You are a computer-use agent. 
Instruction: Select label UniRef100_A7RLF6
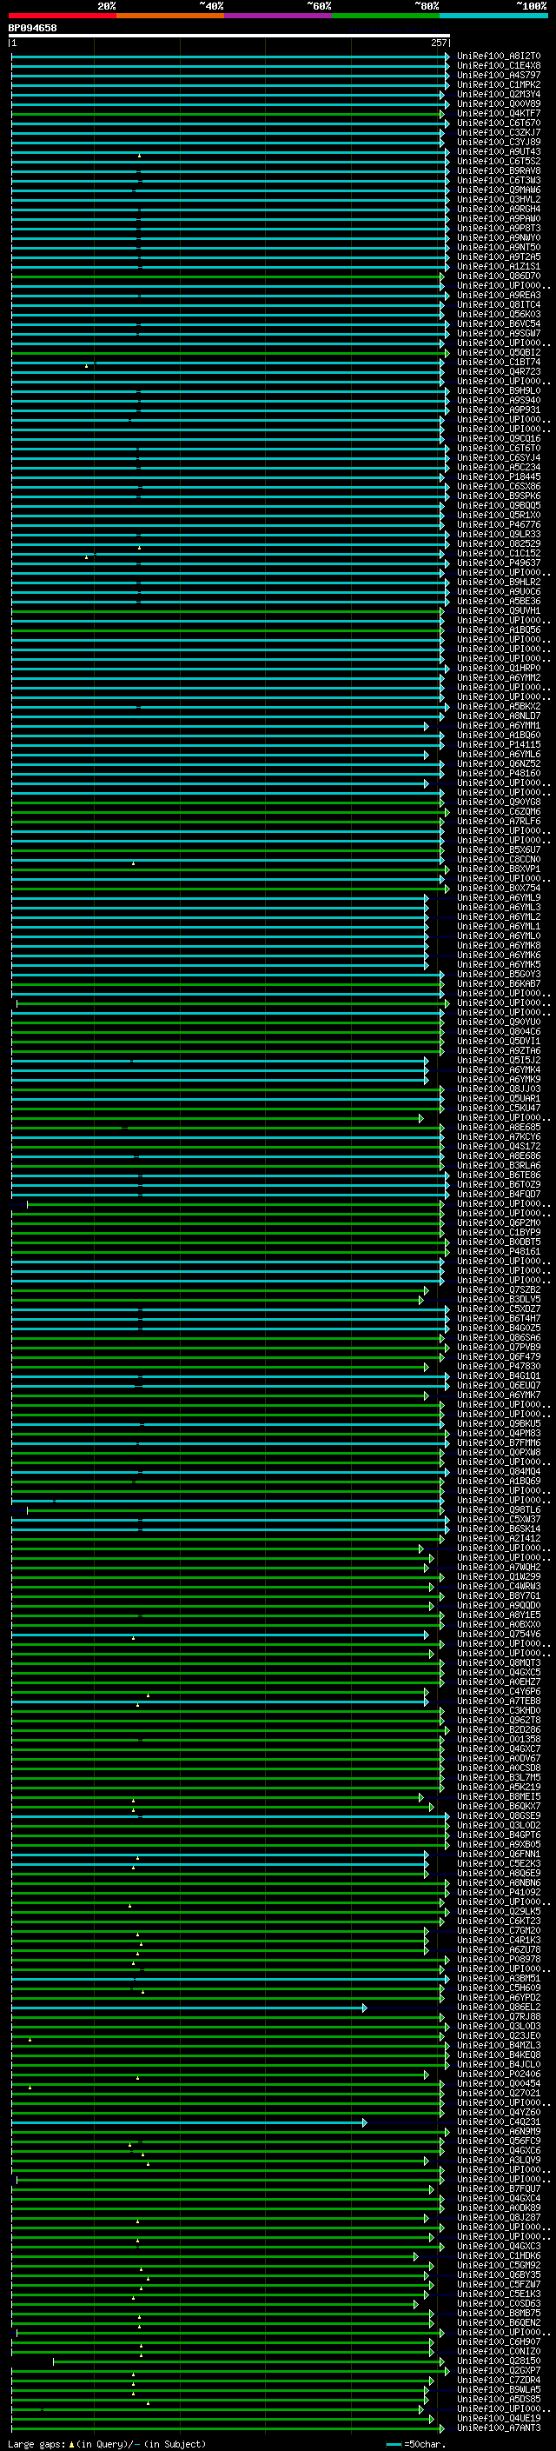[x=499, y=821]
